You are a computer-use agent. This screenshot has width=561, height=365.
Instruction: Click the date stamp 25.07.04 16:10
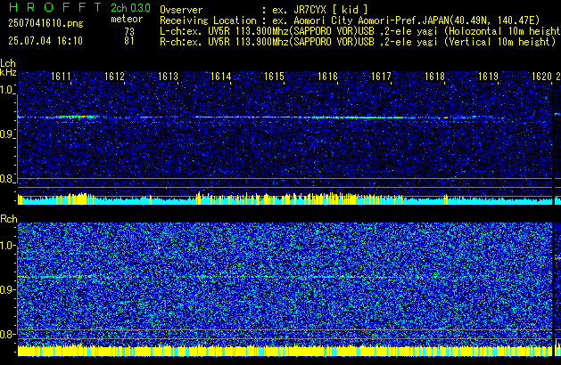[x=45, y=41]
